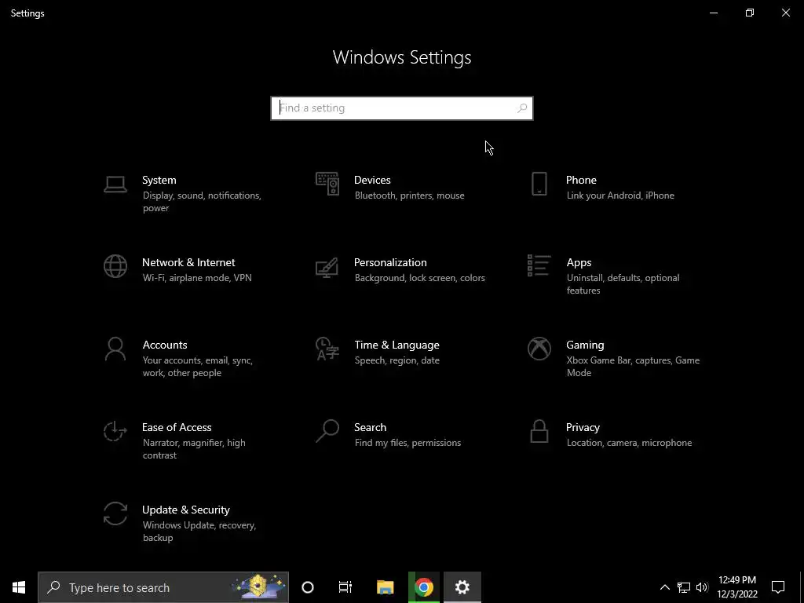Screen dimensions: 804x603
Task: Click 'Xbox Game Bar, captures, Game Mode' text
Action: pos(633,367)
